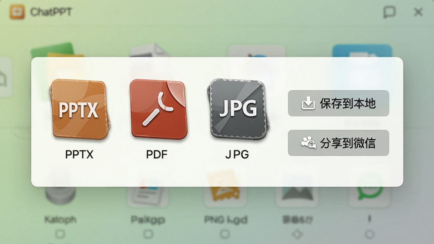Click the blurred Pakpp document icon
The height and width of the screenshot is (244, 434).
tap(148, 197)
